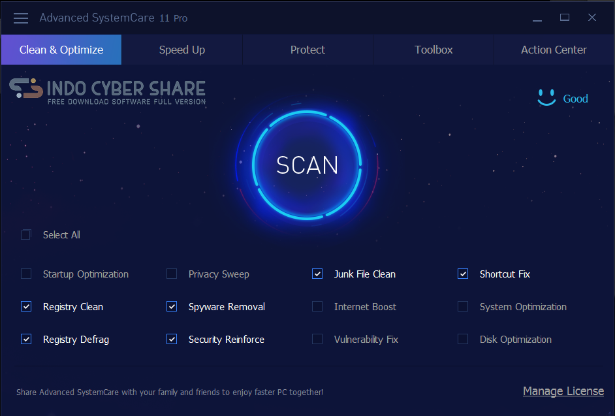Uncheck Spyware Removal
The height and width of the screenshot is (416, 615).
point(172,306)
